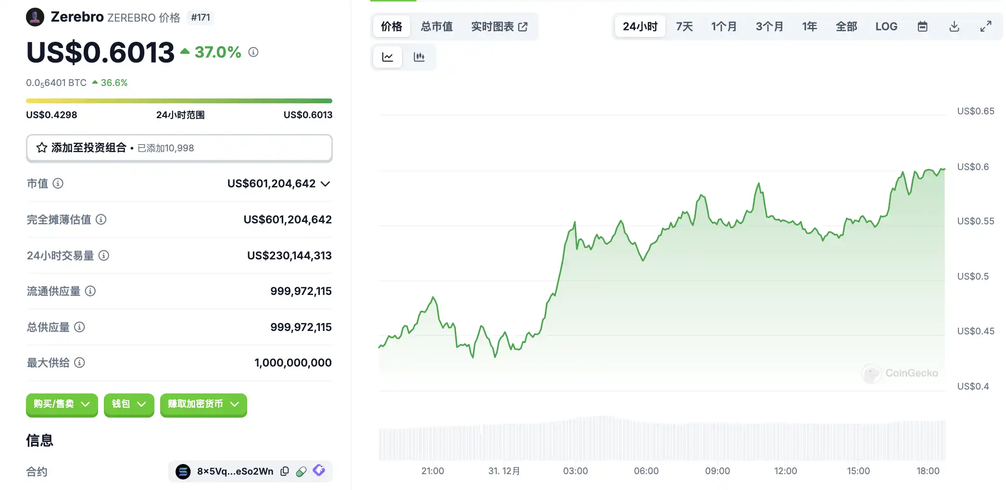The width and height of the screenshot is (1006, 490).
Task: Expand the chart to fullscreen
Action: tap(986, 26)
